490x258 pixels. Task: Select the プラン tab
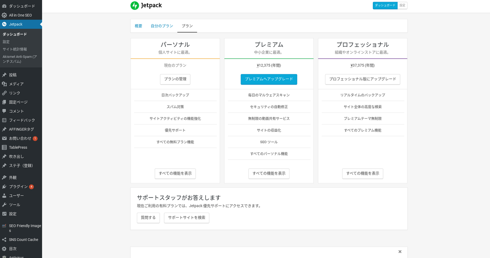click(x=187, y=26)
